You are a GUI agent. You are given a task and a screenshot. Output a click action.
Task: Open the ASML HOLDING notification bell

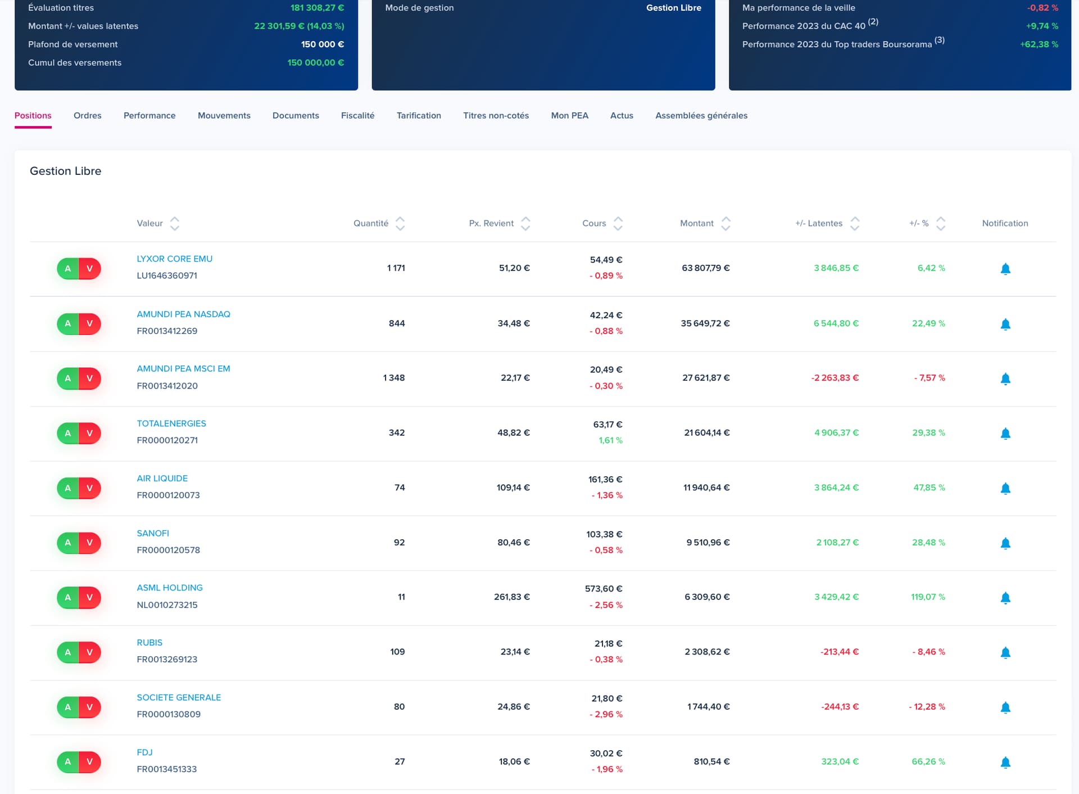[1005, 597]
